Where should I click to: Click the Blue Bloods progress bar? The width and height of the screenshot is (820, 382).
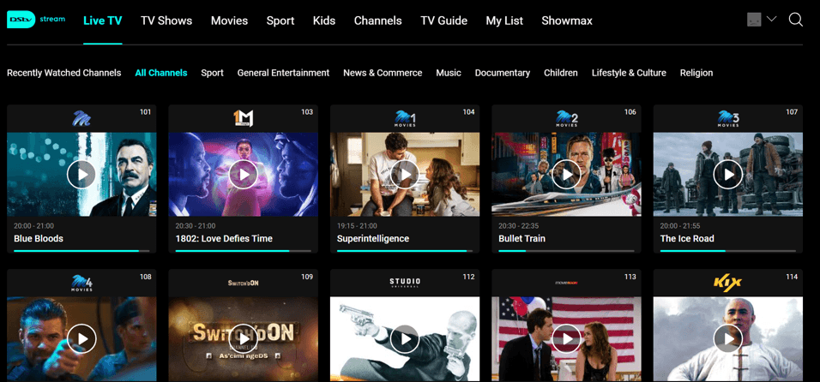[81, 251]
